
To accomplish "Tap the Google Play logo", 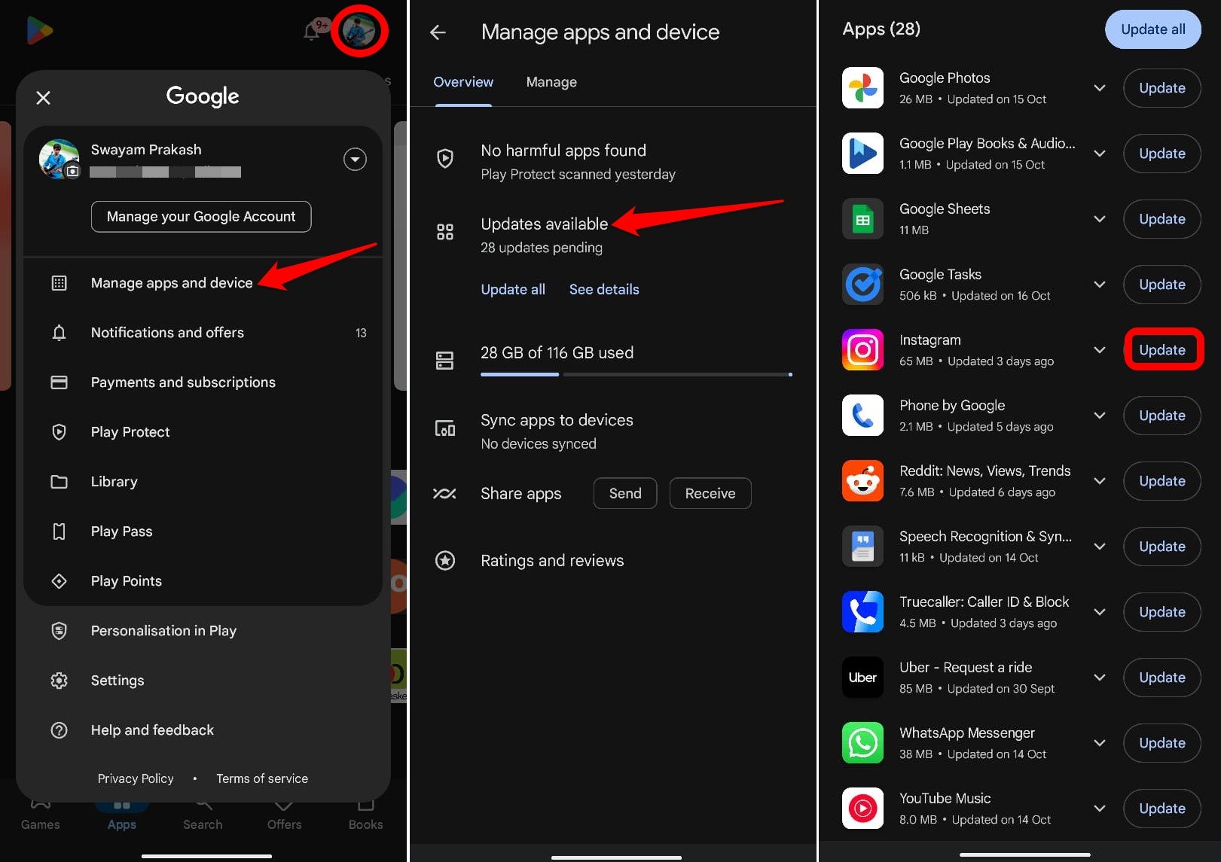I will click(x=39, y=30).
